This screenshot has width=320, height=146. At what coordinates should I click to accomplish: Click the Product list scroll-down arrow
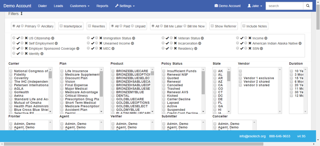[x=152, y=112]
